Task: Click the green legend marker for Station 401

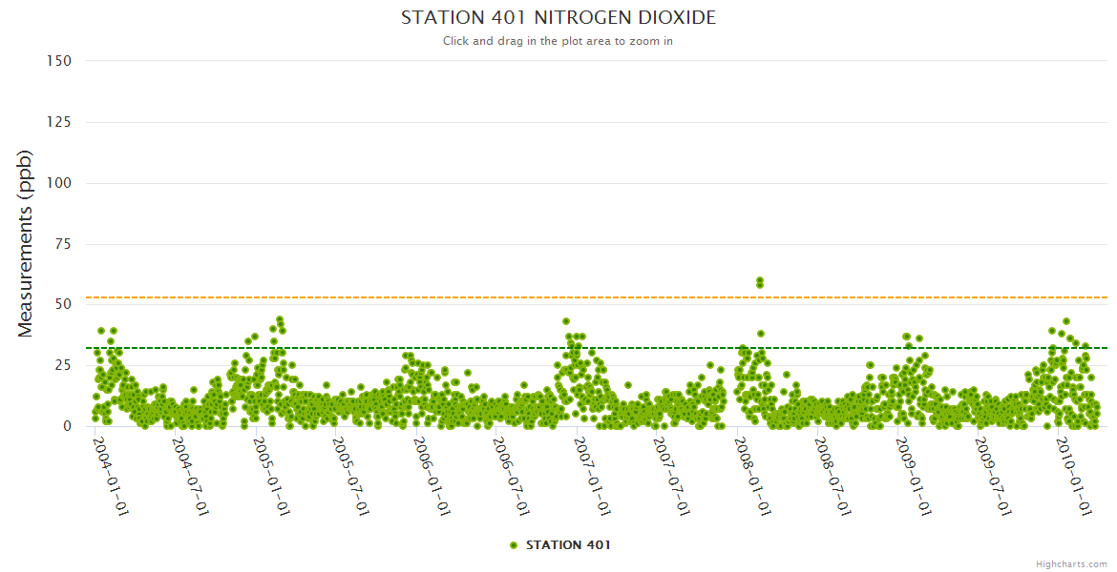Action: (x=514, y=545)
